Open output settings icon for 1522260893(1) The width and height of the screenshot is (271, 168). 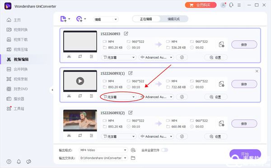[x=221, y=84]
